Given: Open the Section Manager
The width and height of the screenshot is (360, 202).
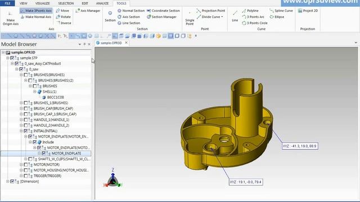Looking at the screenshot, I should (x=161, y=17).
